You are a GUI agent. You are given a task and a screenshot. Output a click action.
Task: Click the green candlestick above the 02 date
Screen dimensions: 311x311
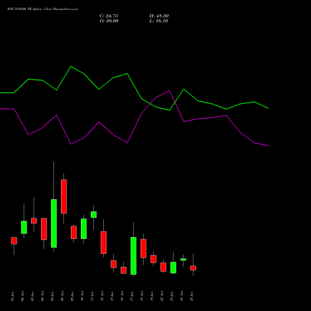point(24,227)
